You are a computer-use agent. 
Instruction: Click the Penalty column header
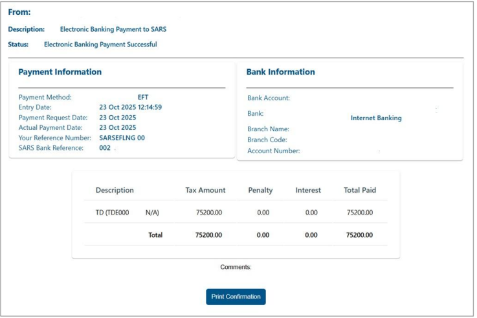(260, 190)
